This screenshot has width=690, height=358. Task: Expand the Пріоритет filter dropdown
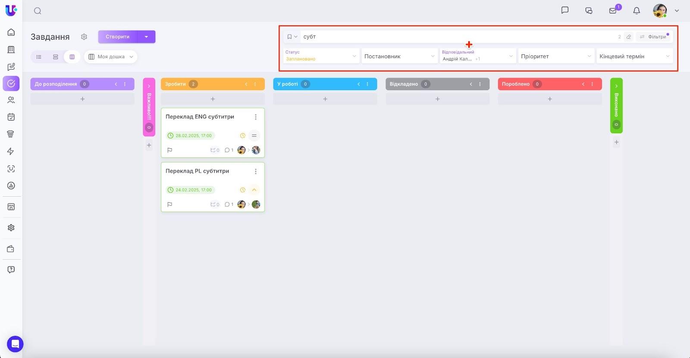click(x=556, y=56)
